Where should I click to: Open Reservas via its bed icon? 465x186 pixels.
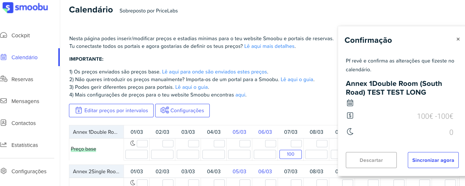point(4,79)
